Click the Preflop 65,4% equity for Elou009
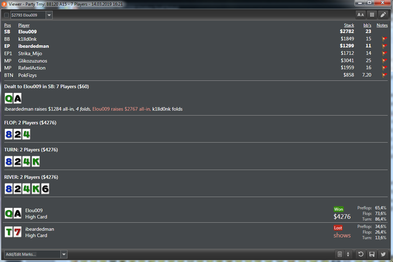This screenshot has width=393, height=262. (381, 208)
